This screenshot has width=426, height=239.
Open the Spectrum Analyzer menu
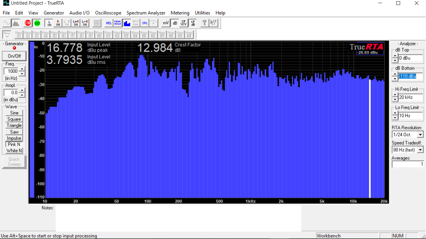(x=146, y=13)
